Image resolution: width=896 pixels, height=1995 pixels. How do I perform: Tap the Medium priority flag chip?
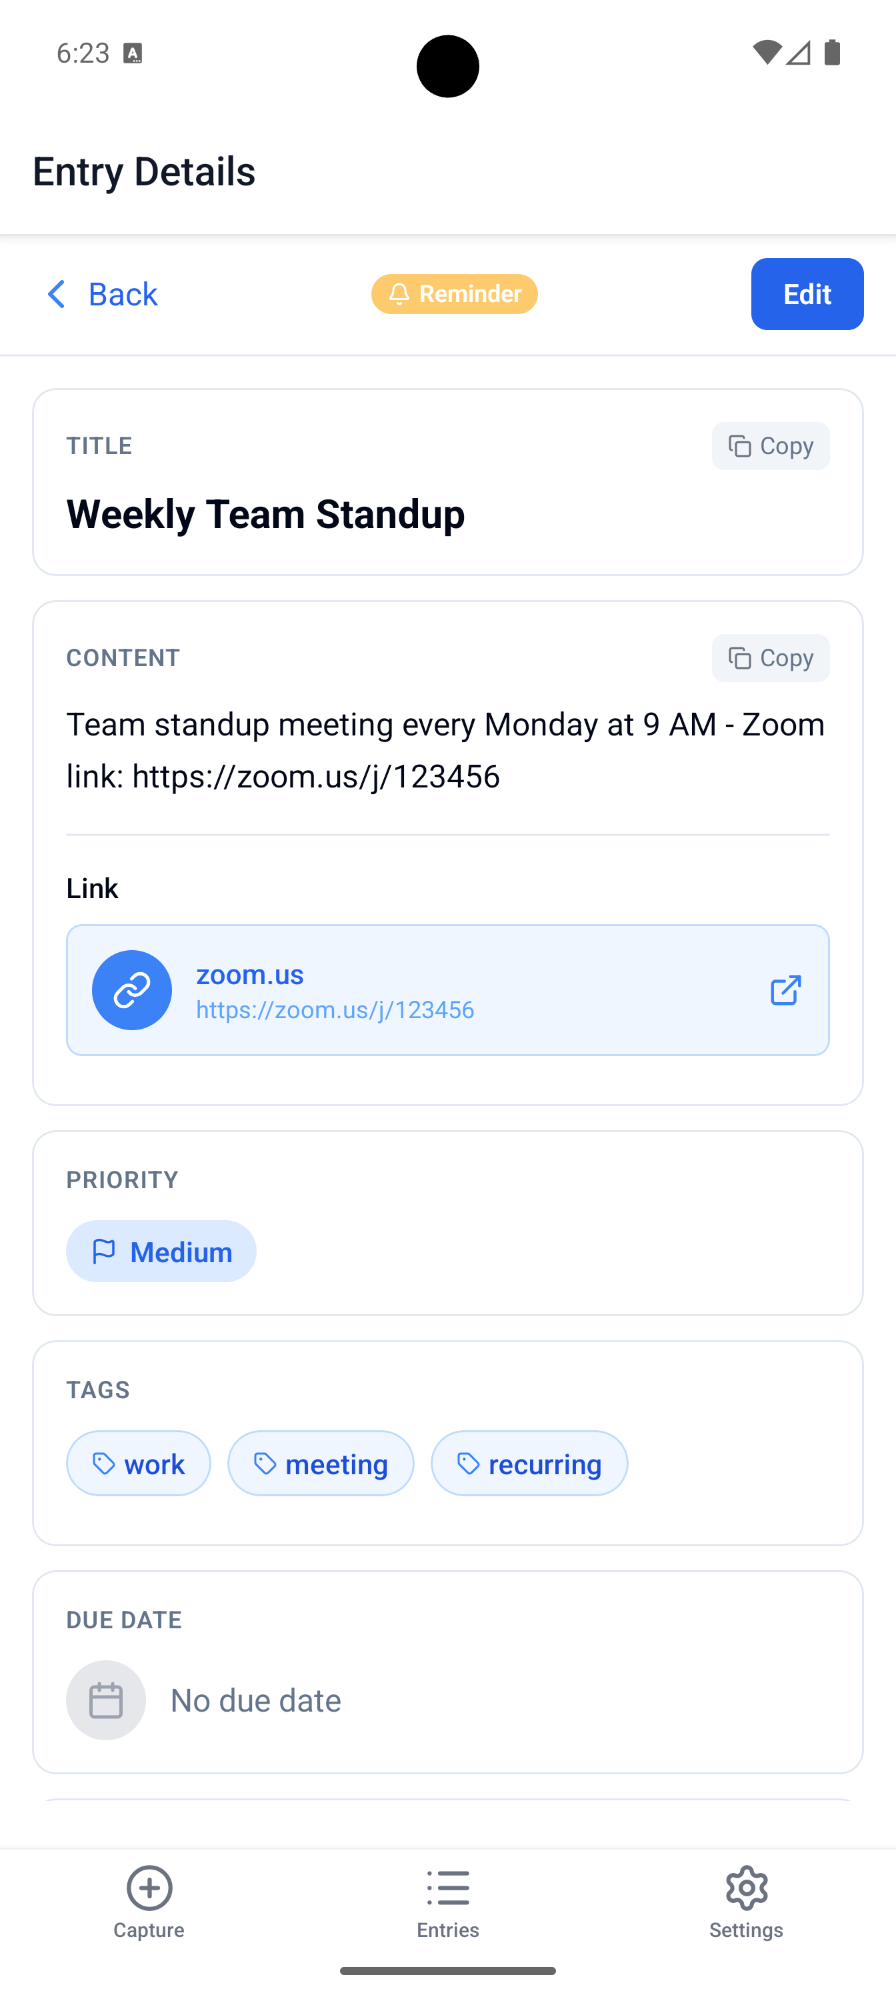tap(161, 1252)
